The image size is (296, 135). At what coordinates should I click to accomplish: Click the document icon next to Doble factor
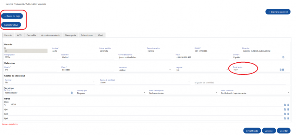(x=280, y=70)
